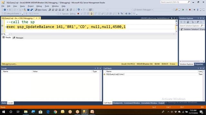Click the Windows Start button
Viewport: 206px width, 115px height.
tap(4, 112)
